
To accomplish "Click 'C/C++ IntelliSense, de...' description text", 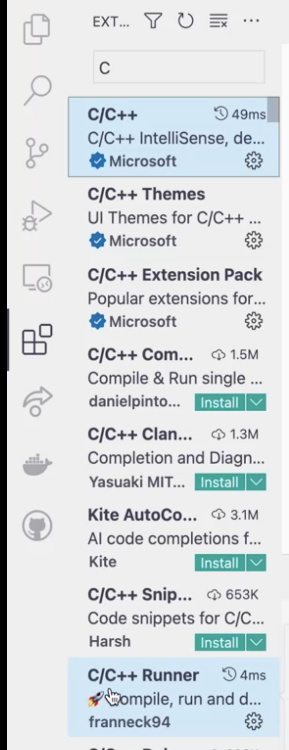I will (x=176, y=138).
